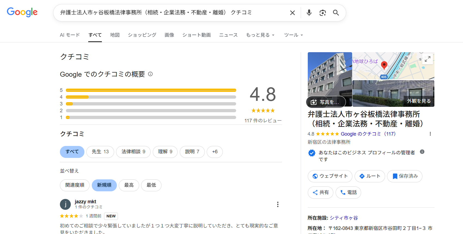Select the 先生 13 review filter chip
The height and width of the screenshot is (234, 463).
pyautogui.click(x=100, y=152)
